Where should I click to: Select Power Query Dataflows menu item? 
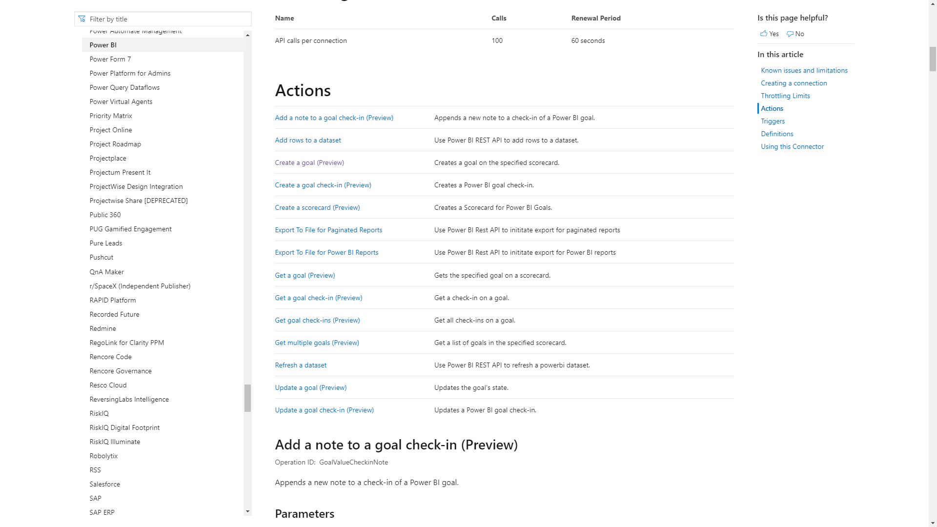point(125,87)
